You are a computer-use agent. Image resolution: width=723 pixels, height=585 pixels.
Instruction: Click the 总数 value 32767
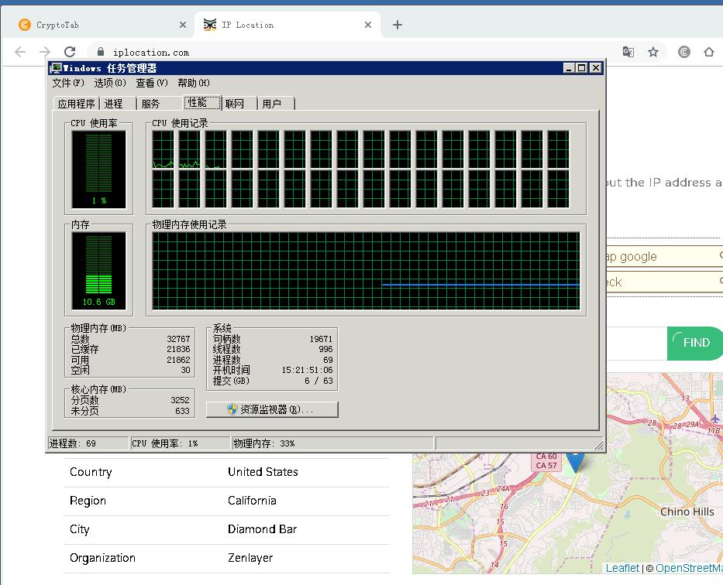(178, 339)
